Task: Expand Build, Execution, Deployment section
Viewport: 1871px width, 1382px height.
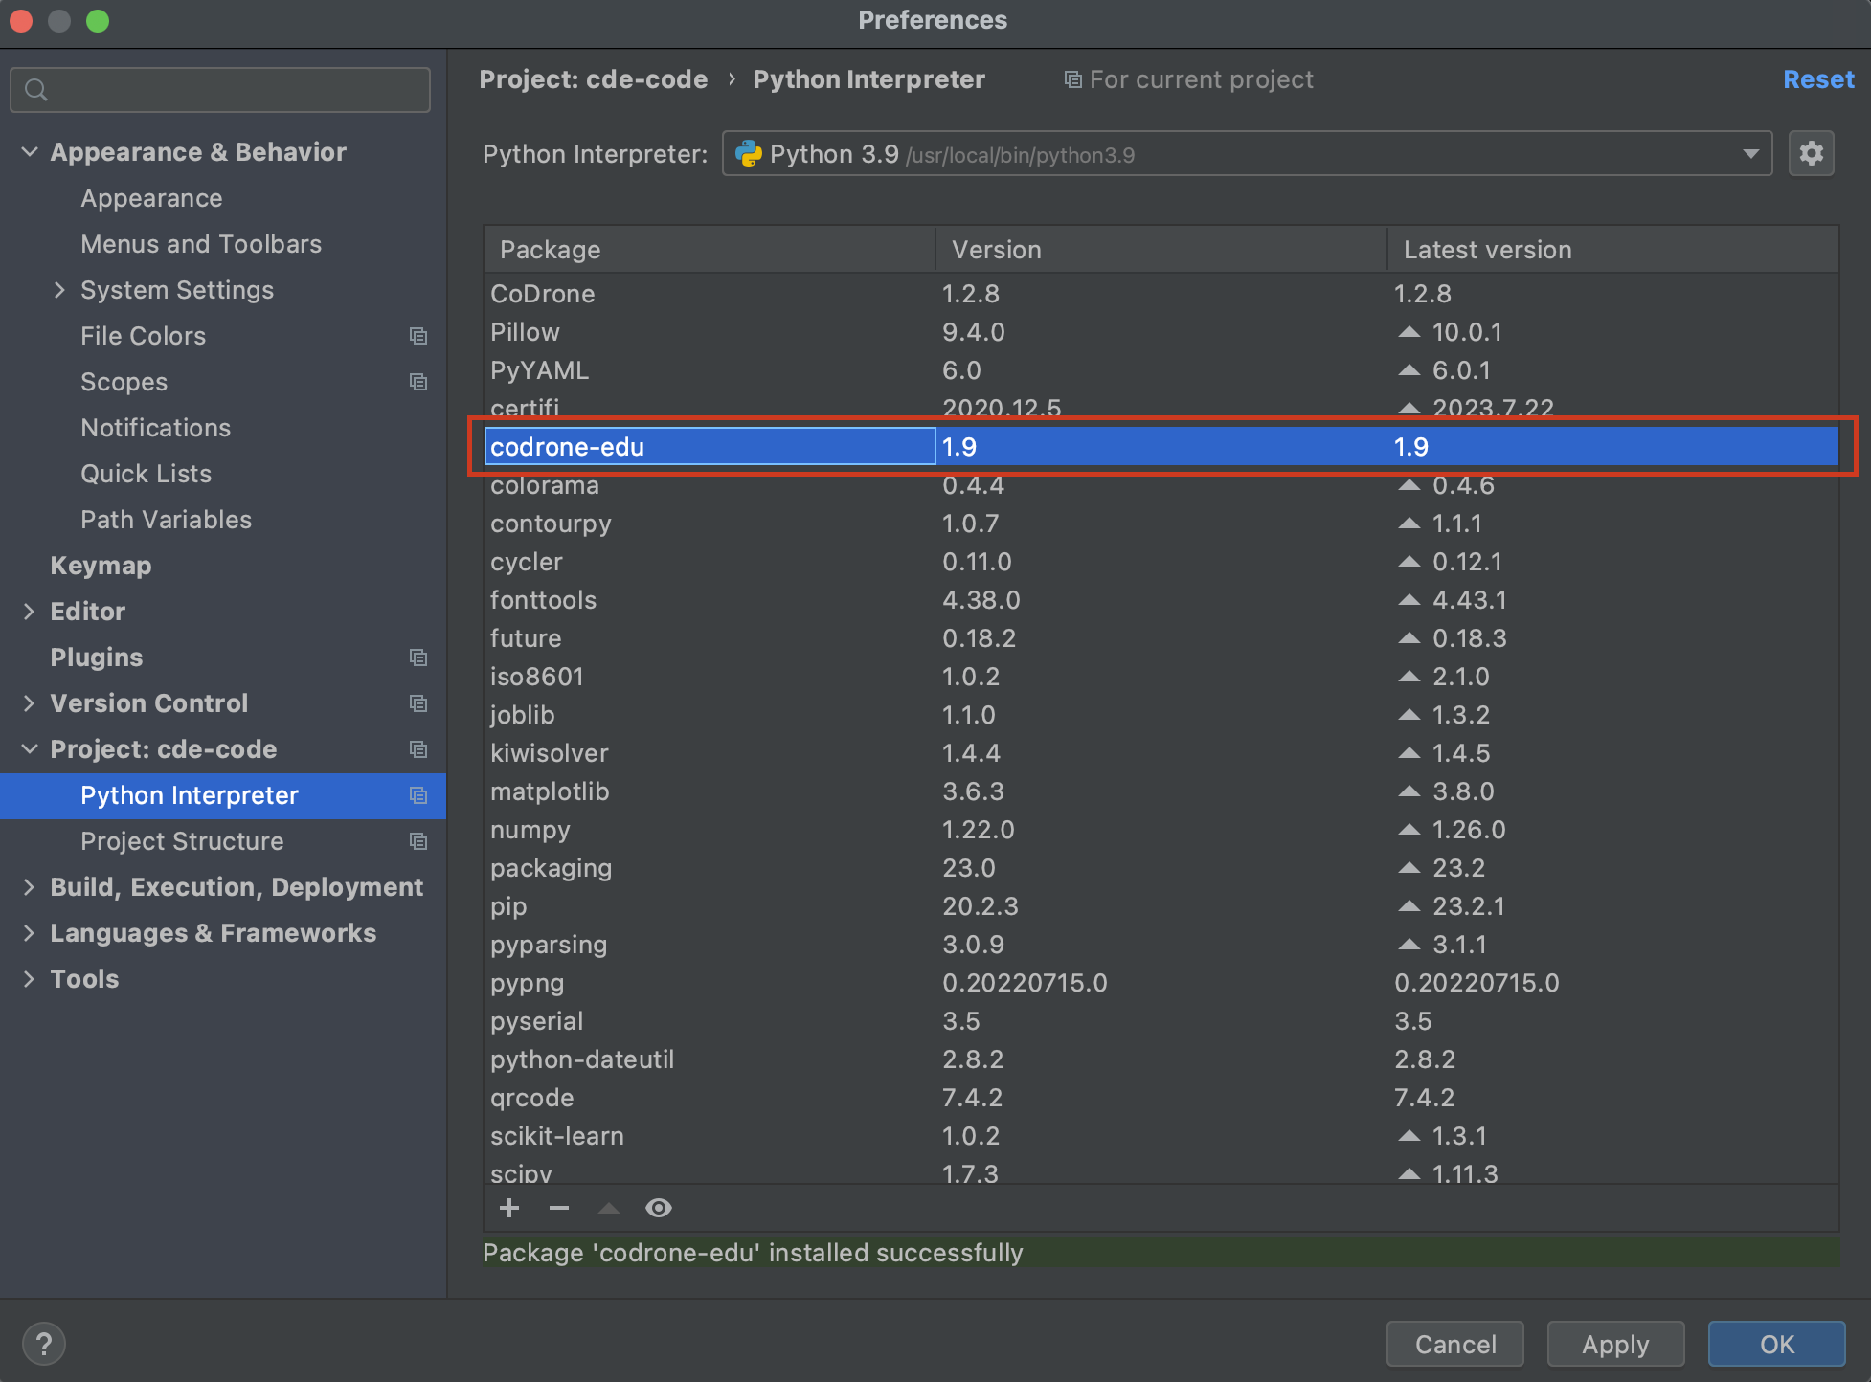Action: pos(30,887)
